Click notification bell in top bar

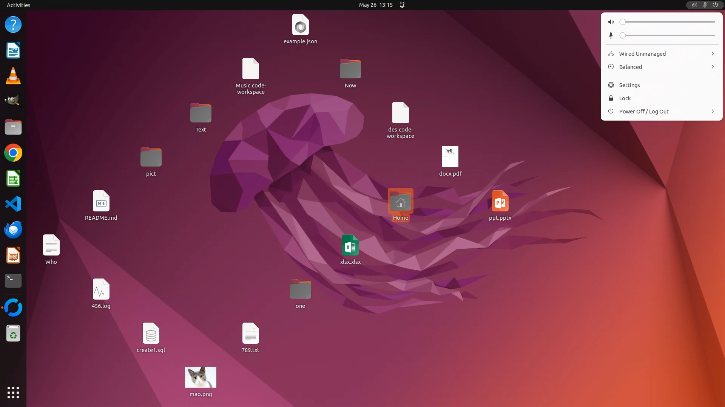[x=402, y=5]
